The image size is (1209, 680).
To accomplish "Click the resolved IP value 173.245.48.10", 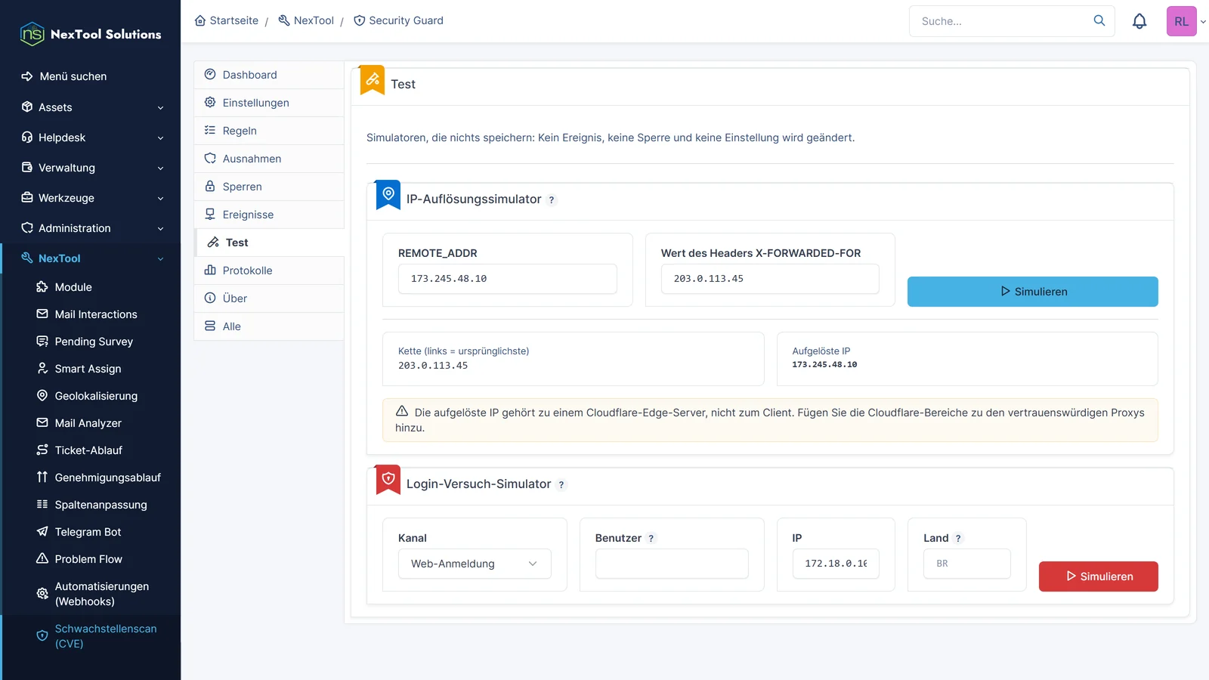I will point(824,365).
